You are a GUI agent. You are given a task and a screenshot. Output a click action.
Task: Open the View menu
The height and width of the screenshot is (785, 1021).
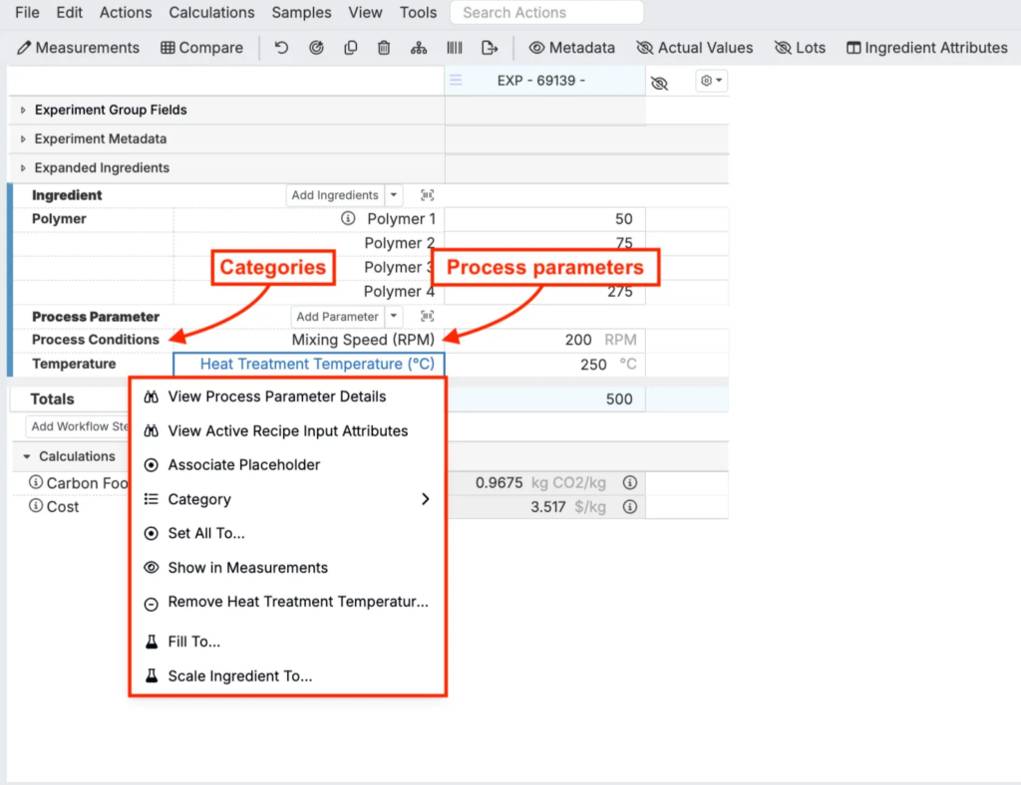pyautogui.click(x=365, y=12)
